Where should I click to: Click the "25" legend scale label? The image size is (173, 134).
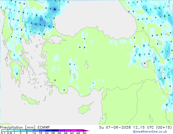53,133
